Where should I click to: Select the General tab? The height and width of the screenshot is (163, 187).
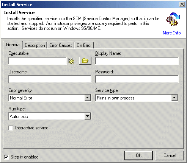pos(13,45)
